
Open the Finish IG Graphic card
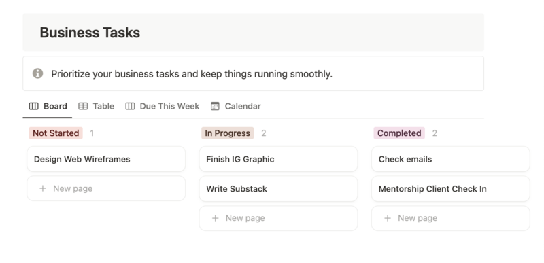point(278,159)
